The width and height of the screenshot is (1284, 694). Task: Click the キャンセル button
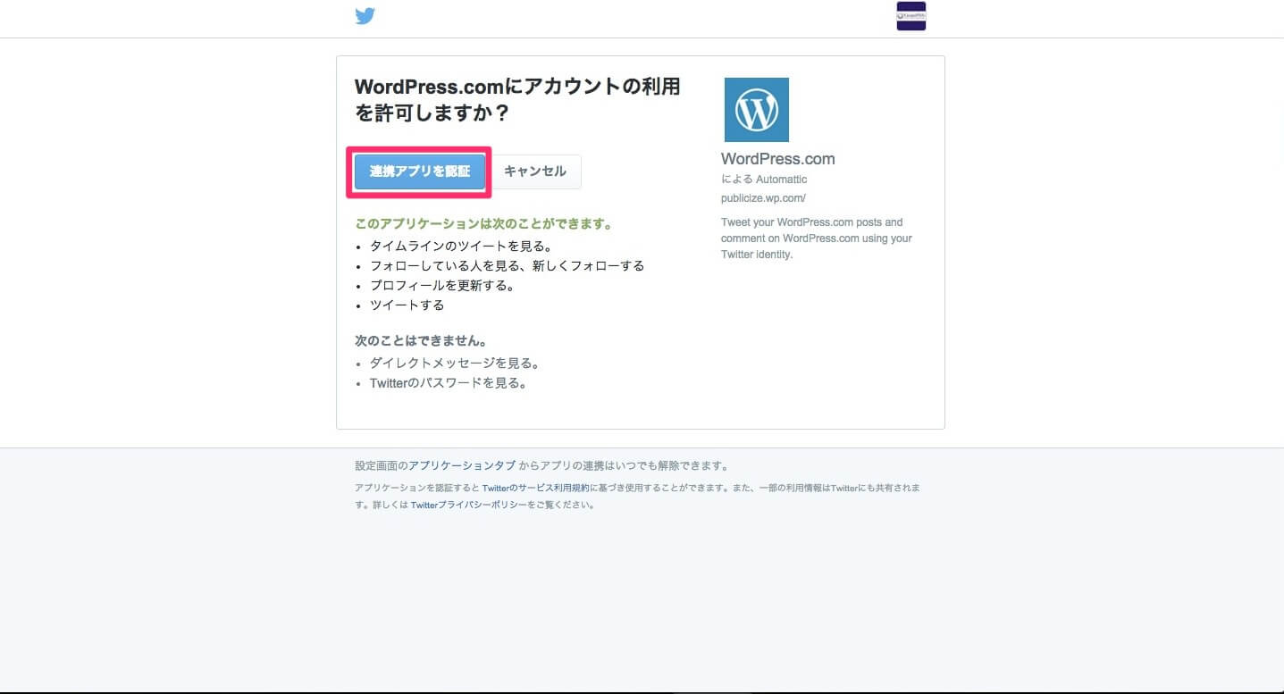click(535, 171)
